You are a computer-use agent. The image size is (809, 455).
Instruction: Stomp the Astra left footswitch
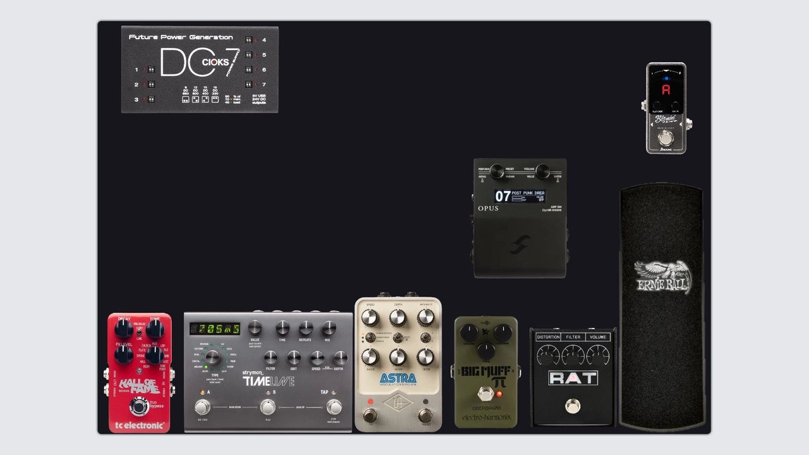point(370,415)
